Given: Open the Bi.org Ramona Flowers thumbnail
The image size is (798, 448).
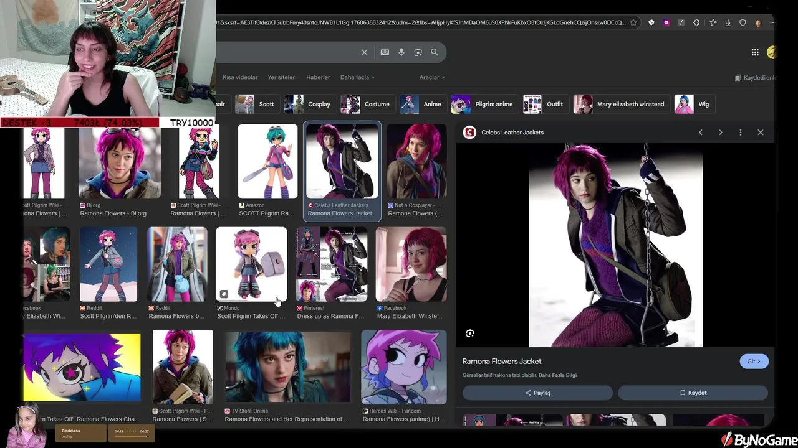Looking at the screenshot, I should point(120,162).
